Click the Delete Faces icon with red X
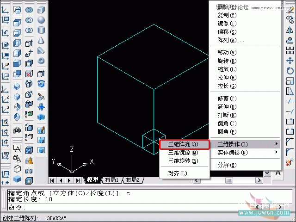The height and width of the screenshot is (222, 296). 29,74
